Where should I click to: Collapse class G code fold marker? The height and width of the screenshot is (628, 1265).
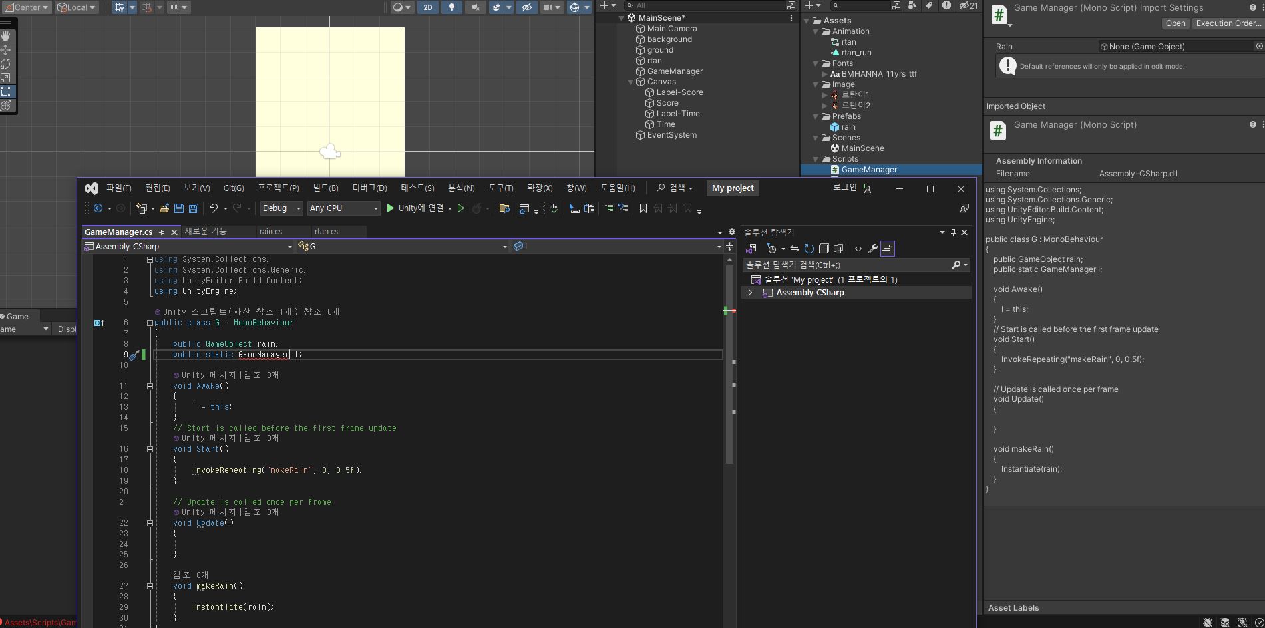(150, 323)
